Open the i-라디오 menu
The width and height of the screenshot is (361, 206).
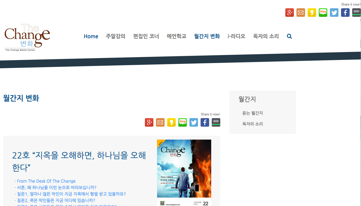coord(236,36)
